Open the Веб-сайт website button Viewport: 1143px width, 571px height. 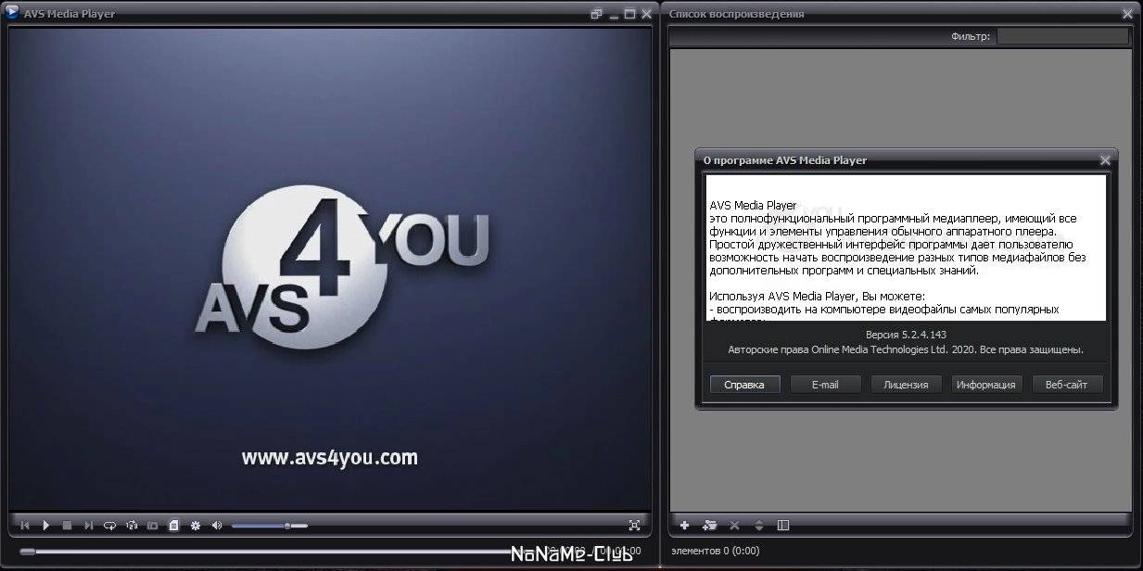[x=1067, y=385]
